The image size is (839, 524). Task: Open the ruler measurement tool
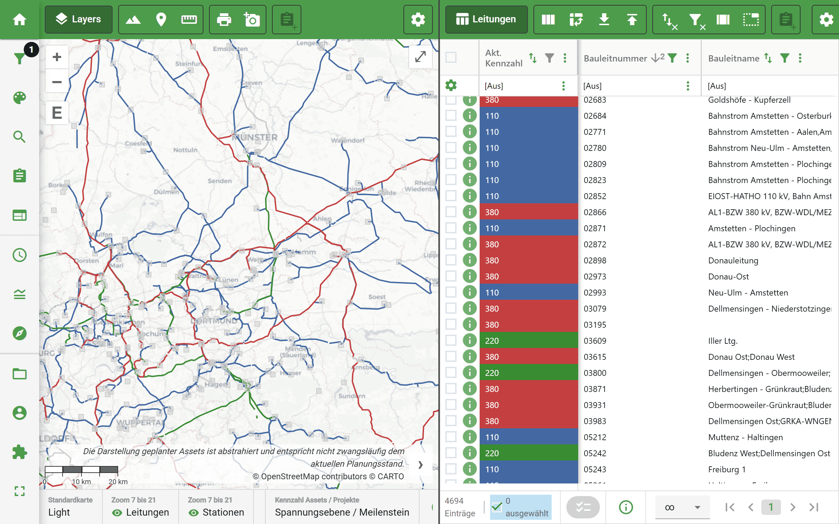(x=189, y=20)
